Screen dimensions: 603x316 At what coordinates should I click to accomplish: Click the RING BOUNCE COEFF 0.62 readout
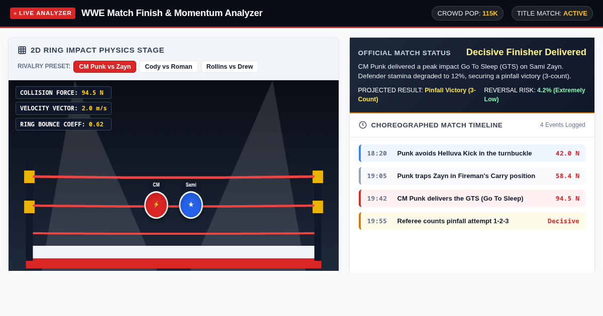coord(63,124)
